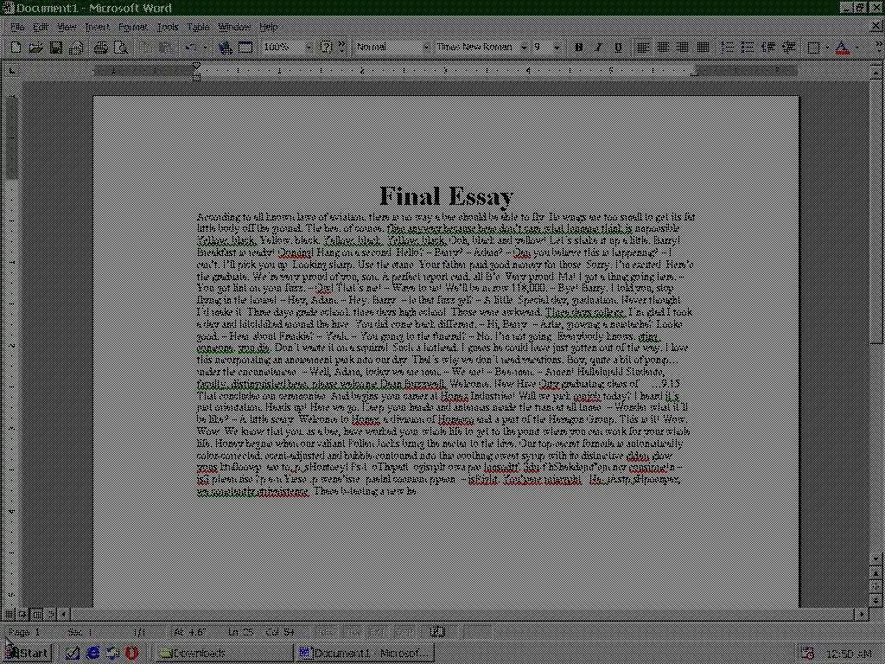
Task: Click the Insert Hyperlink globe icon
Action: point(226,48)
